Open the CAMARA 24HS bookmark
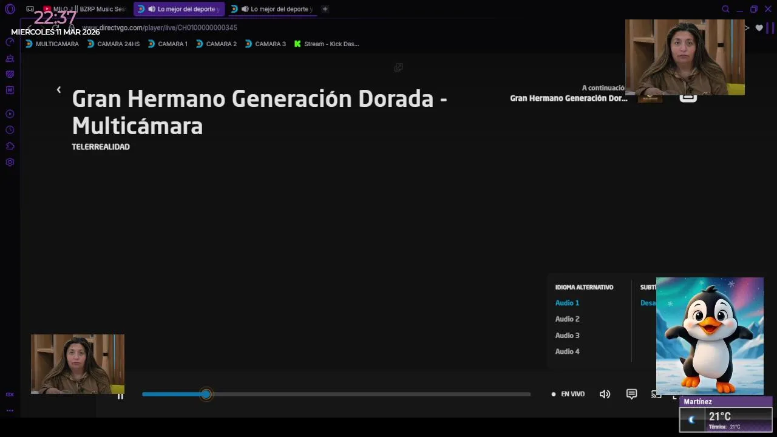 114,44
